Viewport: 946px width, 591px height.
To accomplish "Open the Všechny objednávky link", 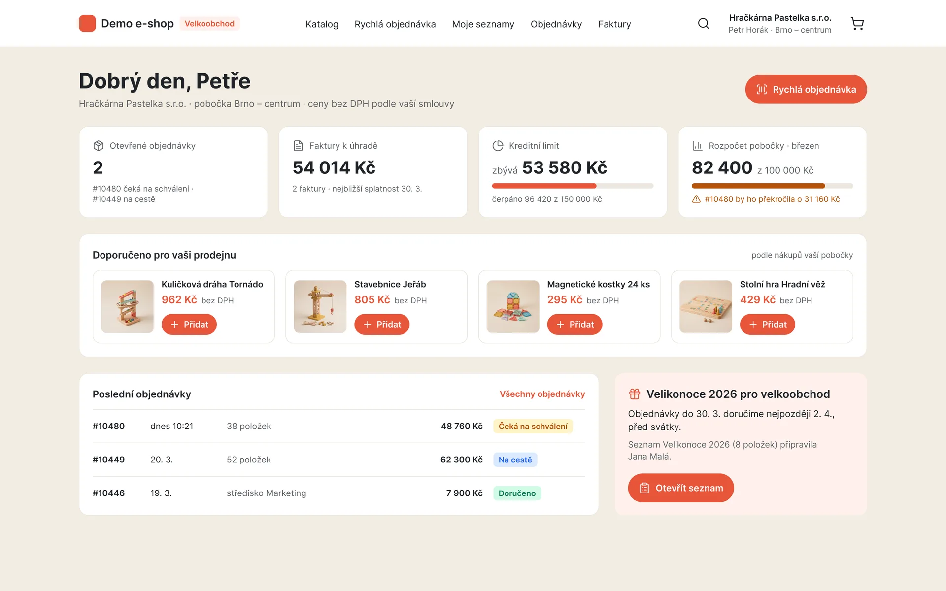I will [x=542, y=394].
